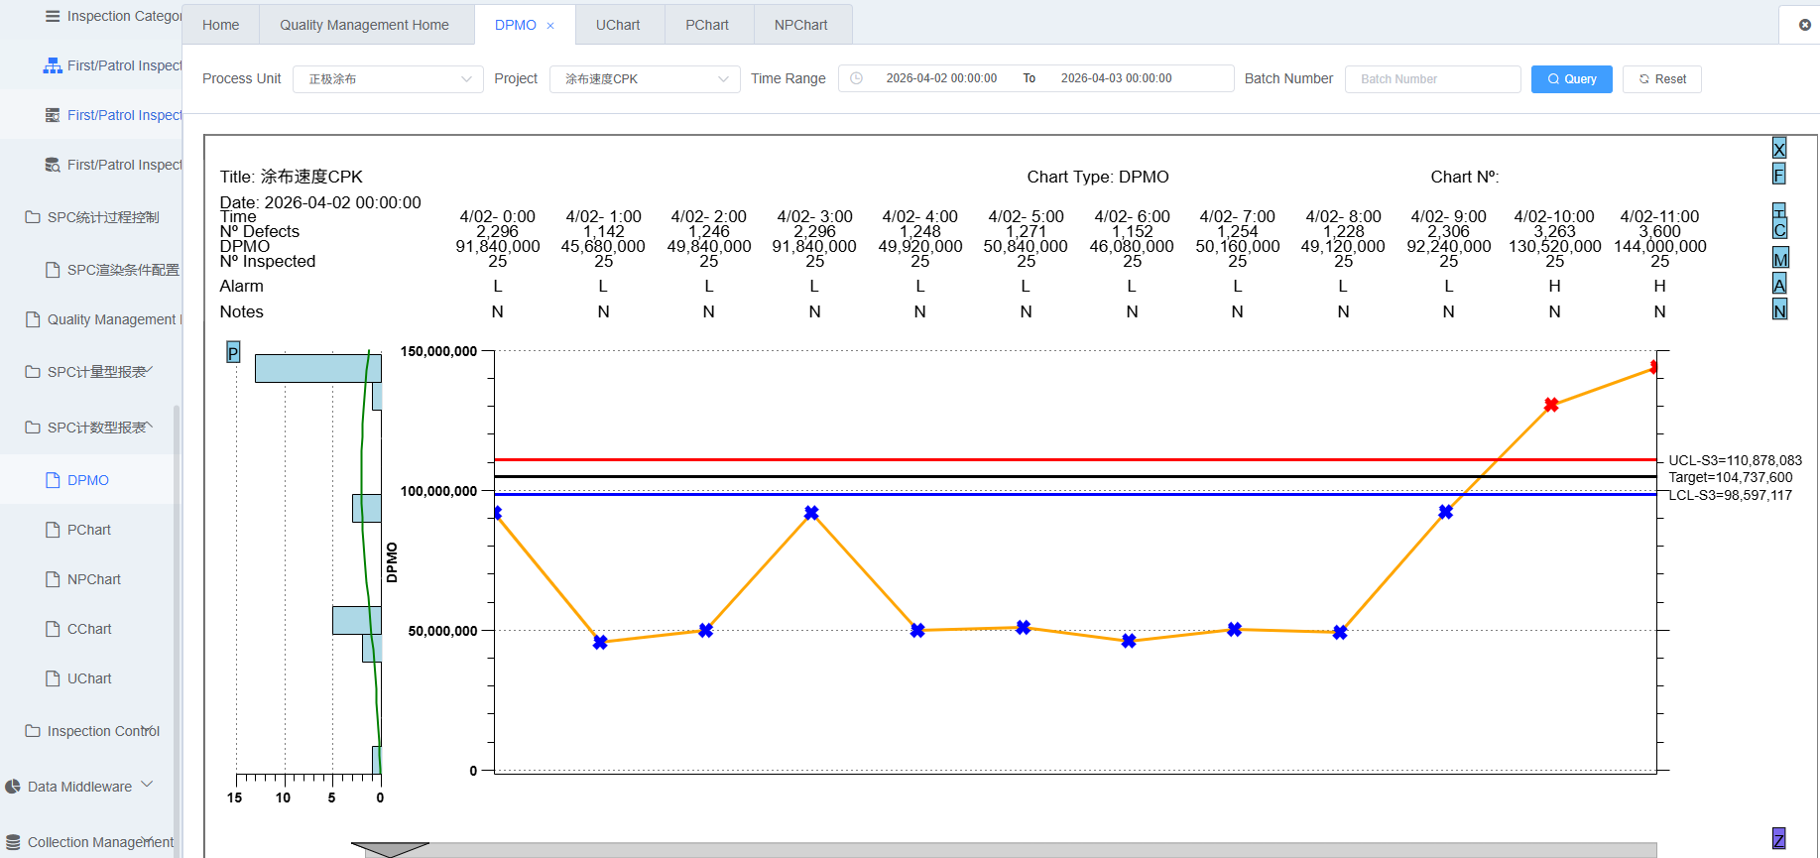This screenshot has height=858, width=1820.
Task: Click the CChart page icon in the sidebar
Action: (54, 629)
